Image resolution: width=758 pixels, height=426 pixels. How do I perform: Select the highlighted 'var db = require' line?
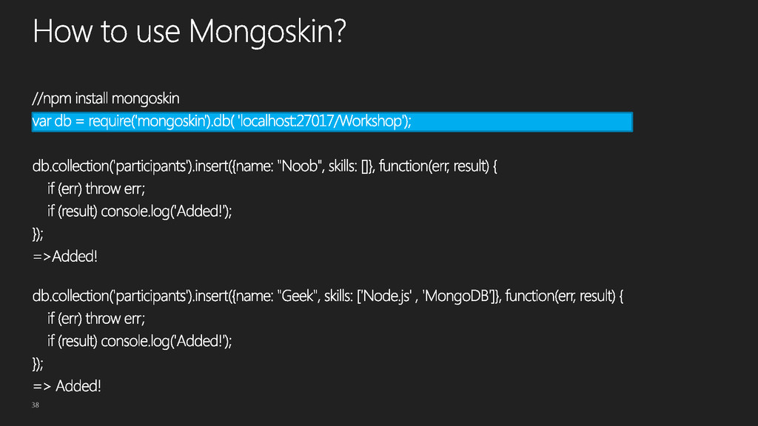(332, 122)
